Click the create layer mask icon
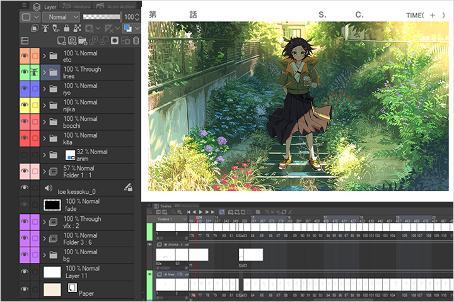The height and width of the screenshot is (302, 454). (x=115, y=41)
